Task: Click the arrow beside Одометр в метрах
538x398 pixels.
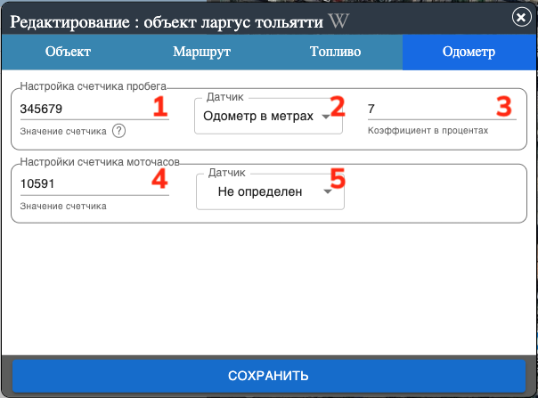Action: [326, 116]
